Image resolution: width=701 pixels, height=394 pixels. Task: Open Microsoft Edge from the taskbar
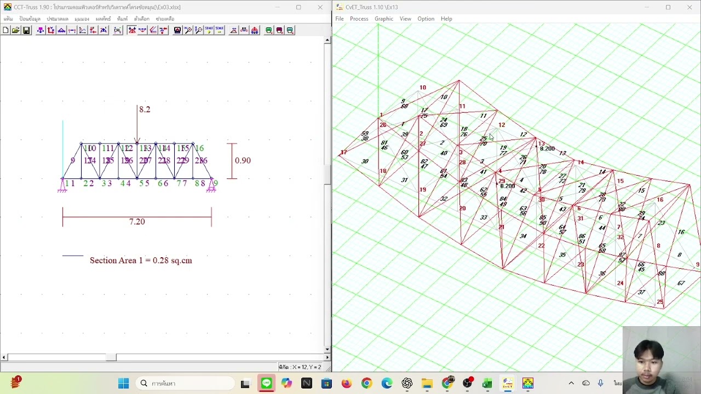click(387, 384)
